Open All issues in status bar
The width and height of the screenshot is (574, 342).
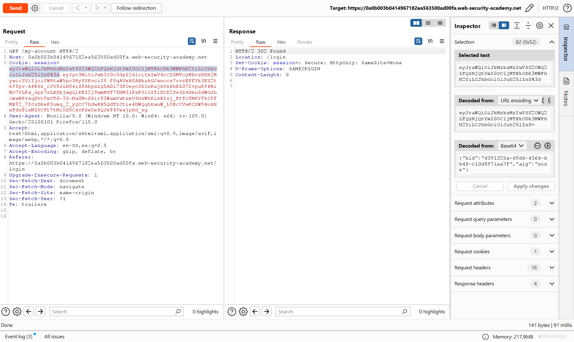coord(54,337)
